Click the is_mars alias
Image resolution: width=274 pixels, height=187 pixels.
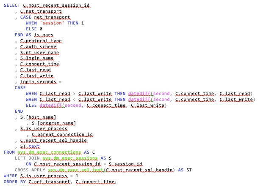44,35
